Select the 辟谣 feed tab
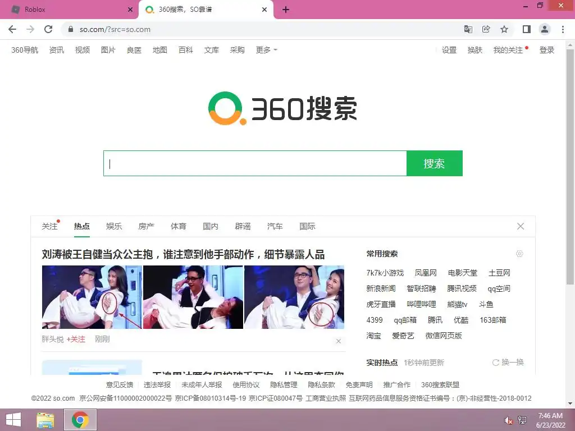 pos(243,226)
